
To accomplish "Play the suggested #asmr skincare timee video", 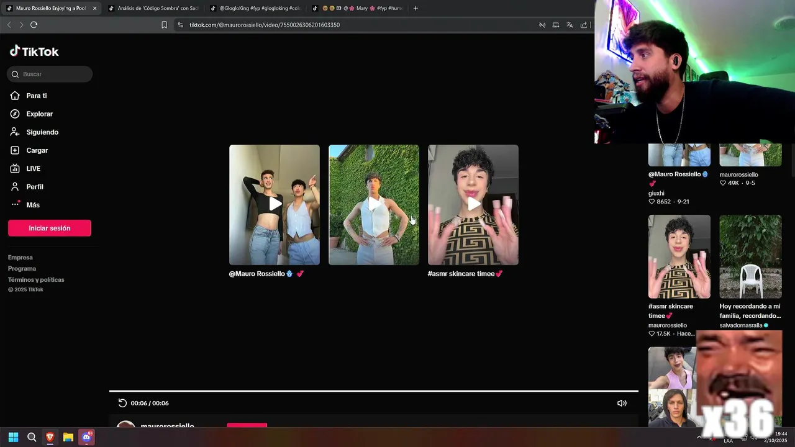I will click(473, 205).
